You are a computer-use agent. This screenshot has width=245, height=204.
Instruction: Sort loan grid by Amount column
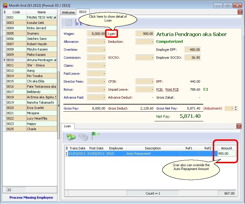coord(227,148)
